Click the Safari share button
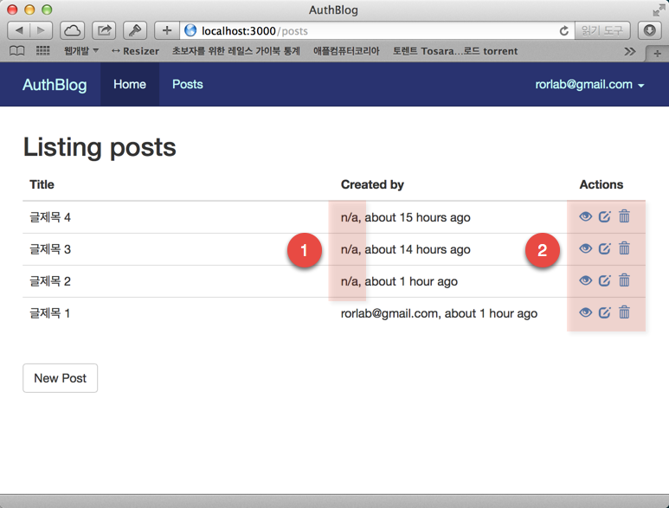The width and height of the screenshot is (669, 508). point(104,30)
